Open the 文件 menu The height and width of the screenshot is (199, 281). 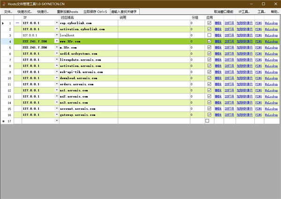7,11
